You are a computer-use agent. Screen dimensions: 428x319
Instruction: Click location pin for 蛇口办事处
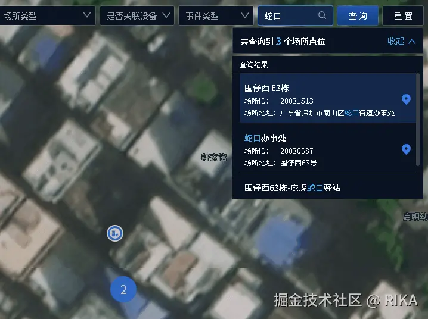[x=406, y=149]
